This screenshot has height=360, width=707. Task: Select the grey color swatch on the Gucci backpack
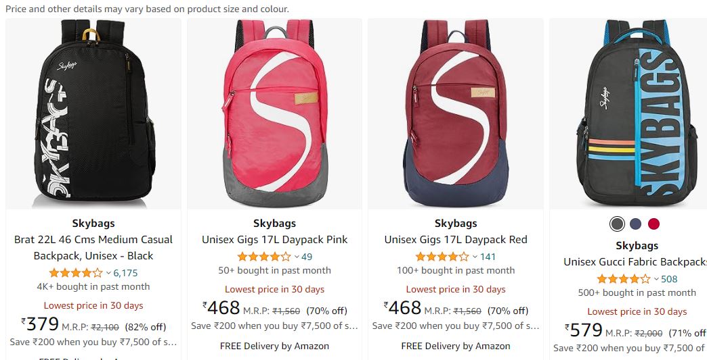(x=617, y=224)
